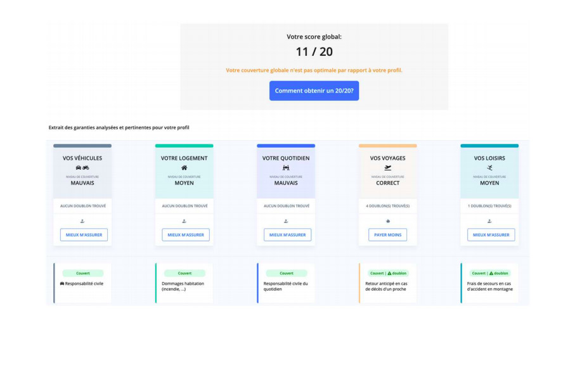The height and width of the screenshot is (365, 582).
Task: Click the car and motorcycle icon under Vos Véhicules
Action: 82,168
